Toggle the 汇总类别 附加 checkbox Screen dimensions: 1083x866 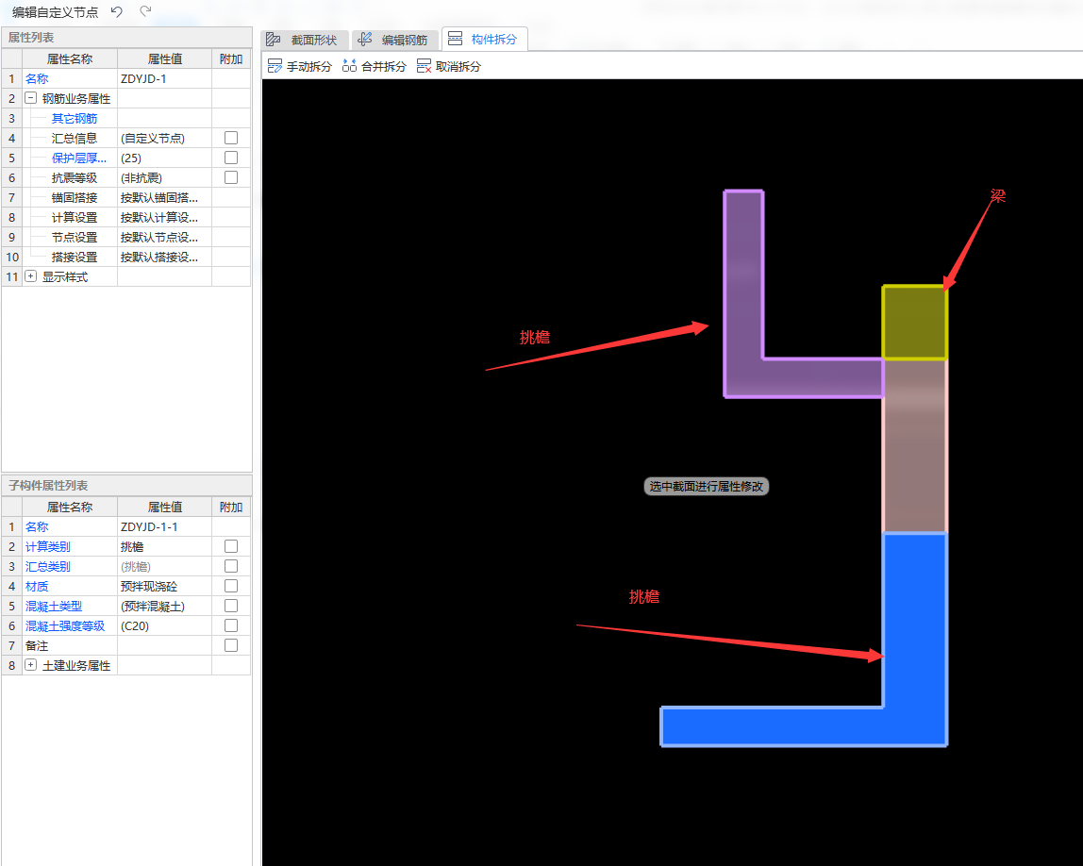[x=231, y=566]
